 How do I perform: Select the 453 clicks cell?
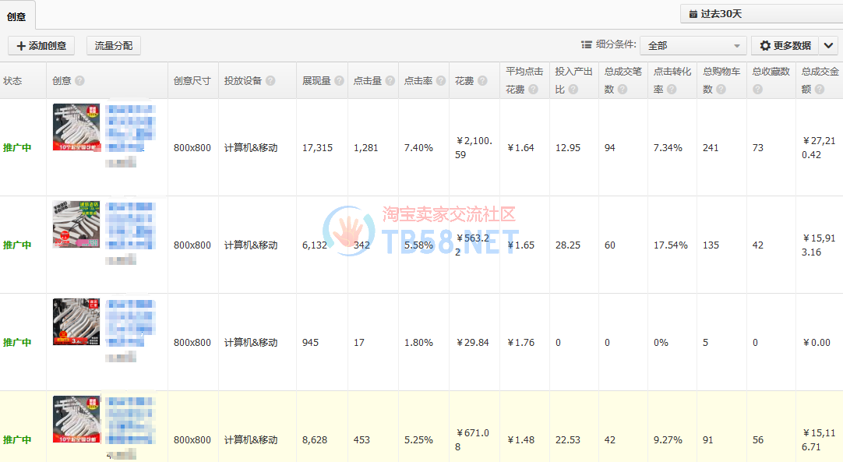[x=362, y=439]
